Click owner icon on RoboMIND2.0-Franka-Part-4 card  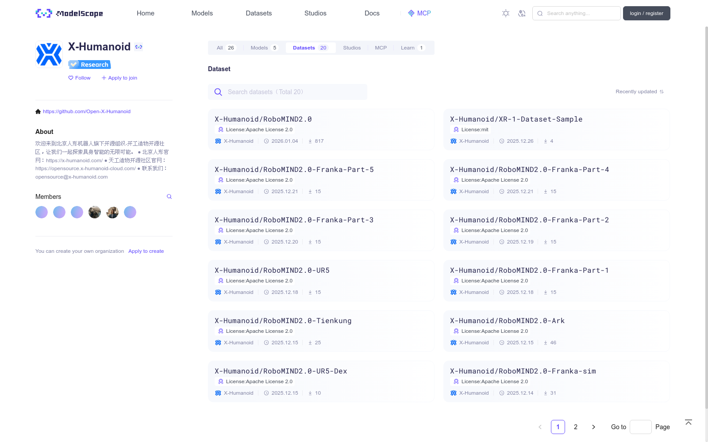pos(454,191)
